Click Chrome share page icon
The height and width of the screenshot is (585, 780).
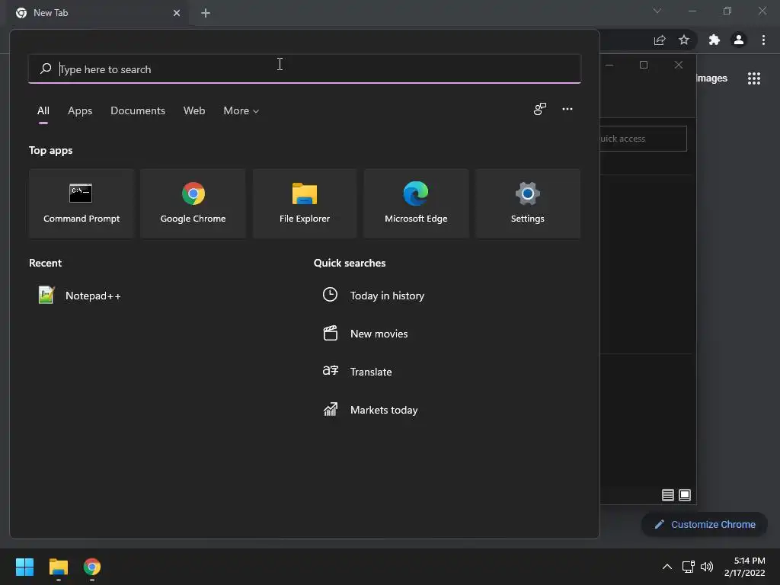[x=660, y=40]
